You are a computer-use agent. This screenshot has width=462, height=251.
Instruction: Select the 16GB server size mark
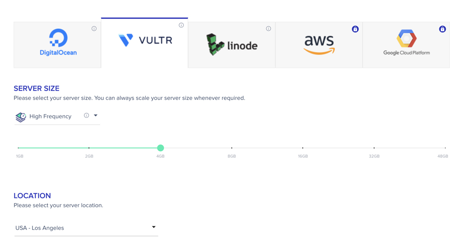tap(303, 148)
